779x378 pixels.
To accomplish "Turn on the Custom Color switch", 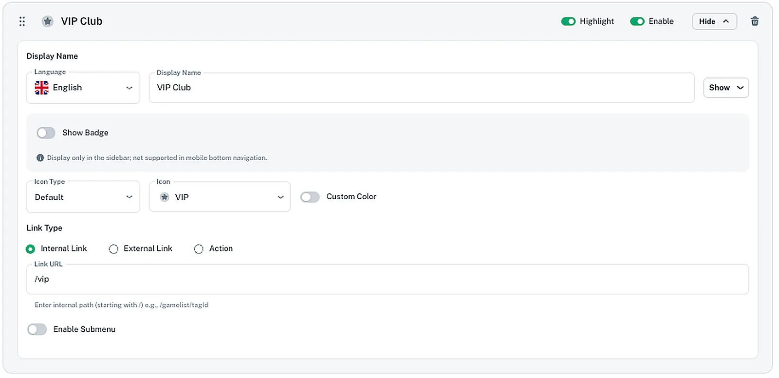I will [310, 197].
